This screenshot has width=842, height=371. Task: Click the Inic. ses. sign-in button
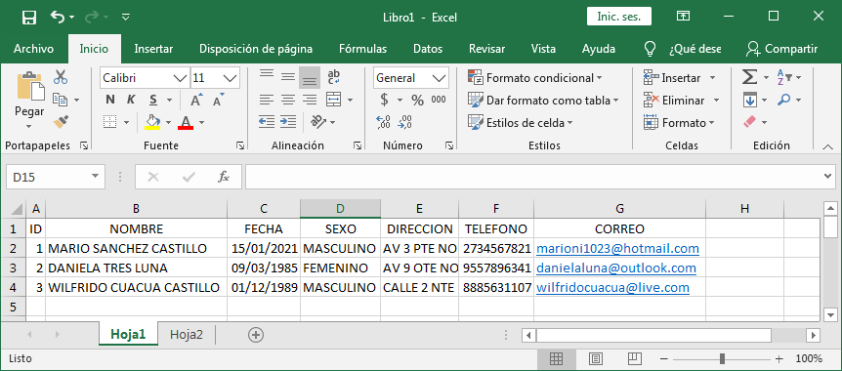[x=619, y=17]
